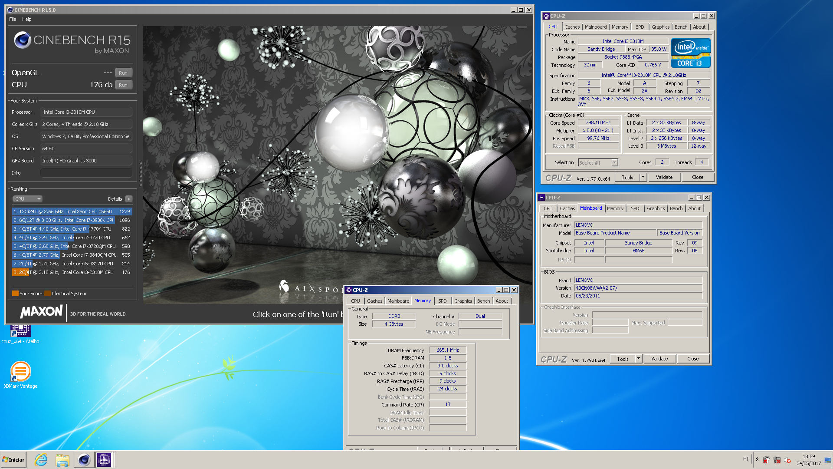
Task: Switch to Caches tab in top CPU-Z
Action: tap(572, 27)
